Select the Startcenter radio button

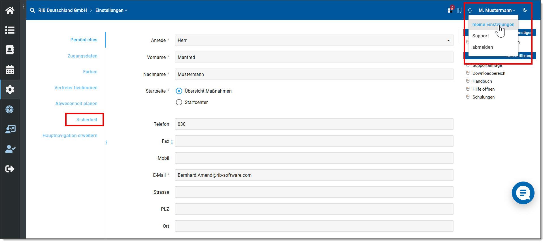179,102
